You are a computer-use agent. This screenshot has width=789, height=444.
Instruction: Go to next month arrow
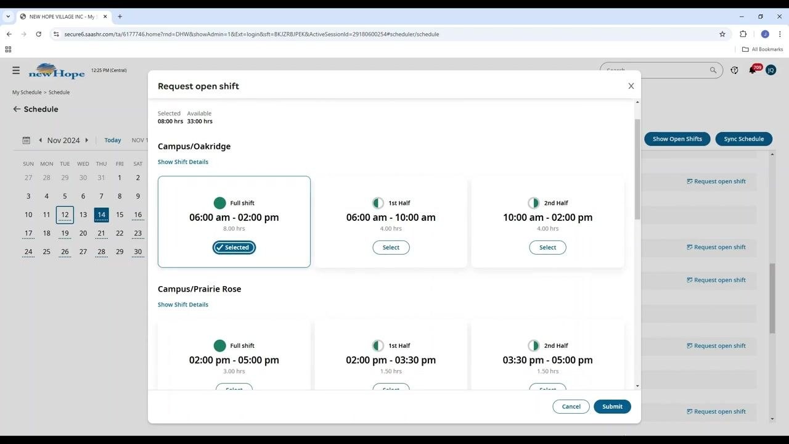pyautogui.click(x=86, y=140)
